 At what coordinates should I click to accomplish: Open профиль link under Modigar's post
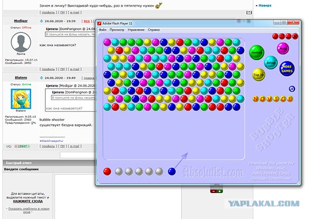point(48,69)
